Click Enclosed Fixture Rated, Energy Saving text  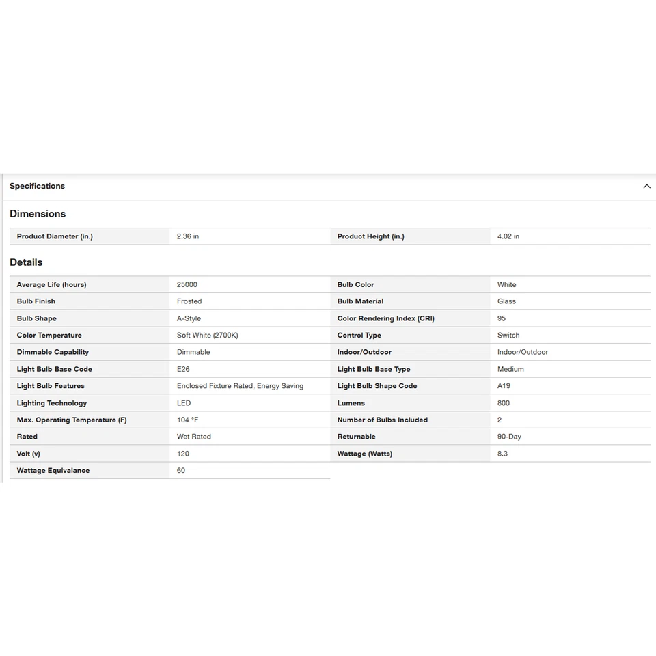[x=240, y=386]
